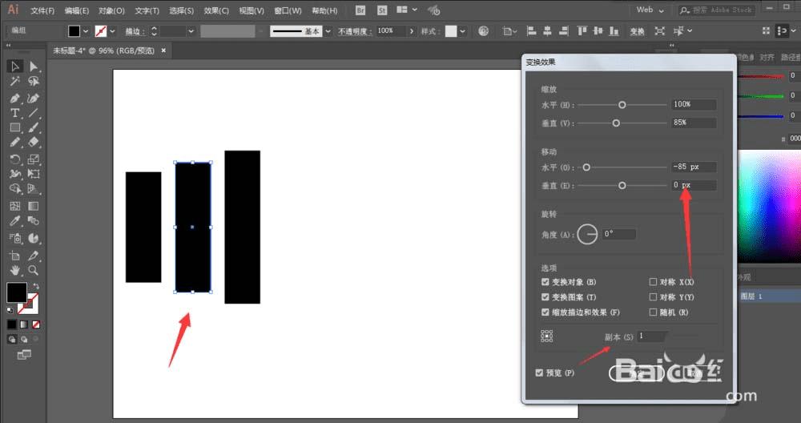Screen dimensions: 801x423
Task: Expand the opacity 100% arrow
Action: 411,31
